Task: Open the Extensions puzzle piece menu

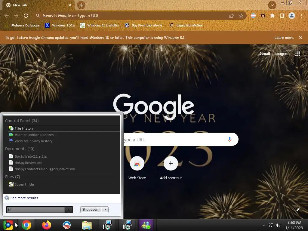Action: point(273,16)
